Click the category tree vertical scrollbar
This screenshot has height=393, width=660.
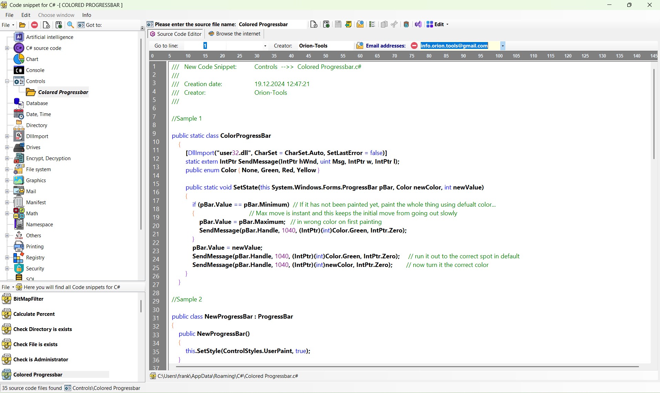click(141, 134)
